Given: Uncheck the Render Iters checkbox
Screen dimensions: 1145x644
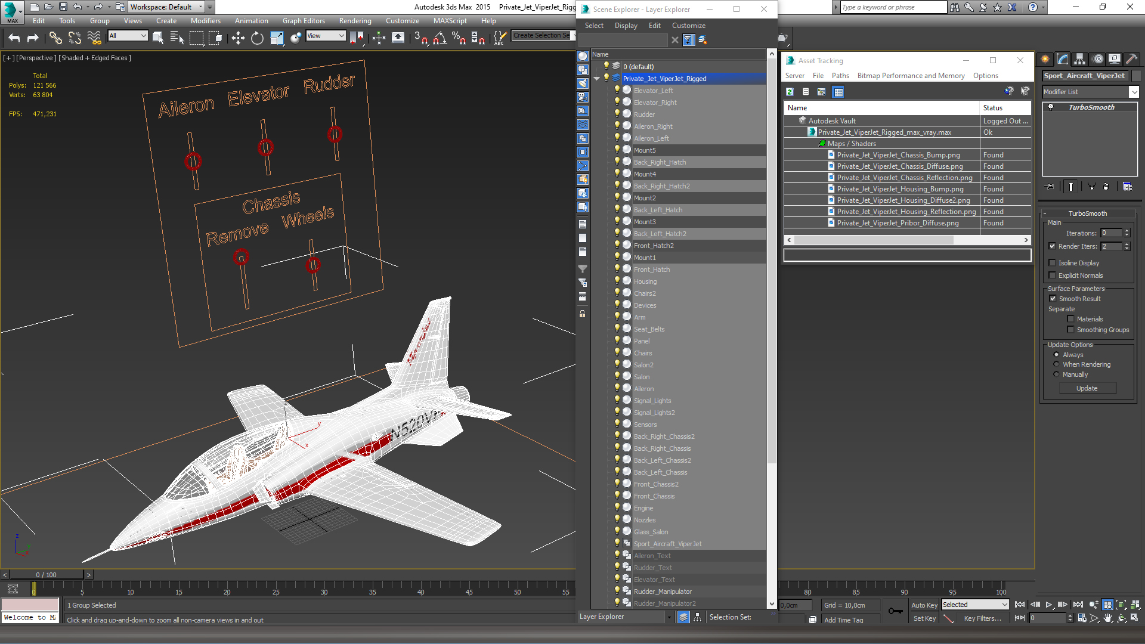Looking at the screenshot, I should (1053, 246).
